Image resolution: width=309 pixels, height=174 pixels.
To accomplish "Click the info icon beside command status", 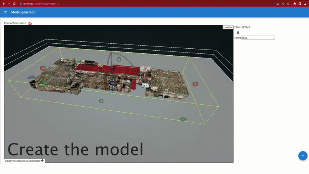I will coord(42,160).
